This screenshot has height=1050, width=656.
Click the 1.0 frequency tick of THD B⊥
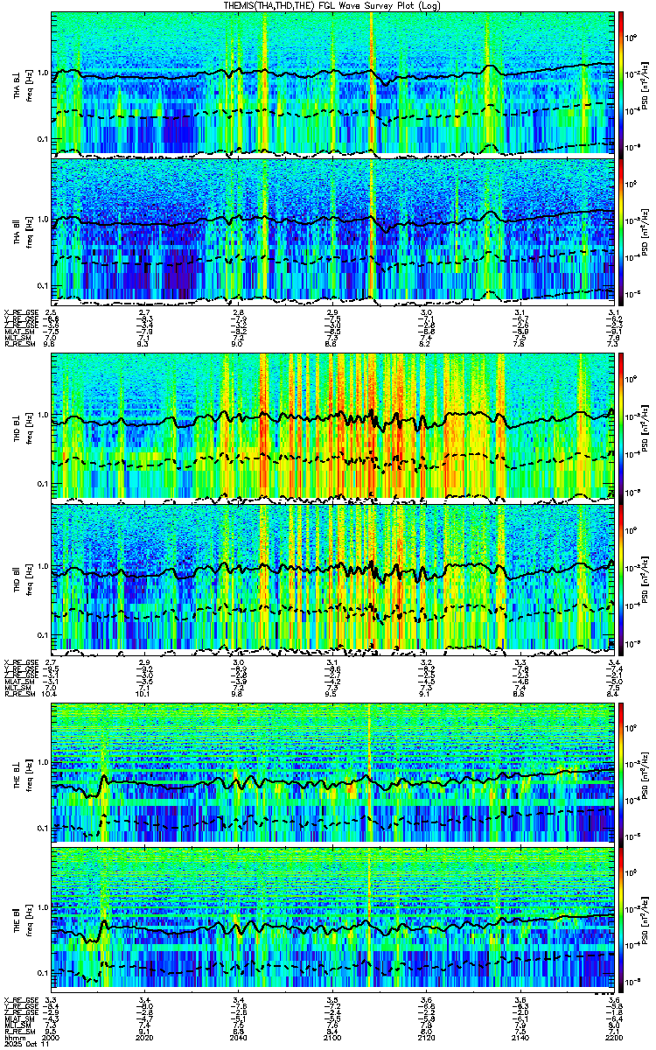(x=44, y=415)
